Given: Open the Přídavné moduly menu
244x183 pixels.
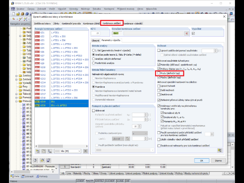Looking at the screenshot, I should pyautogui.click(x=126, y=9).
